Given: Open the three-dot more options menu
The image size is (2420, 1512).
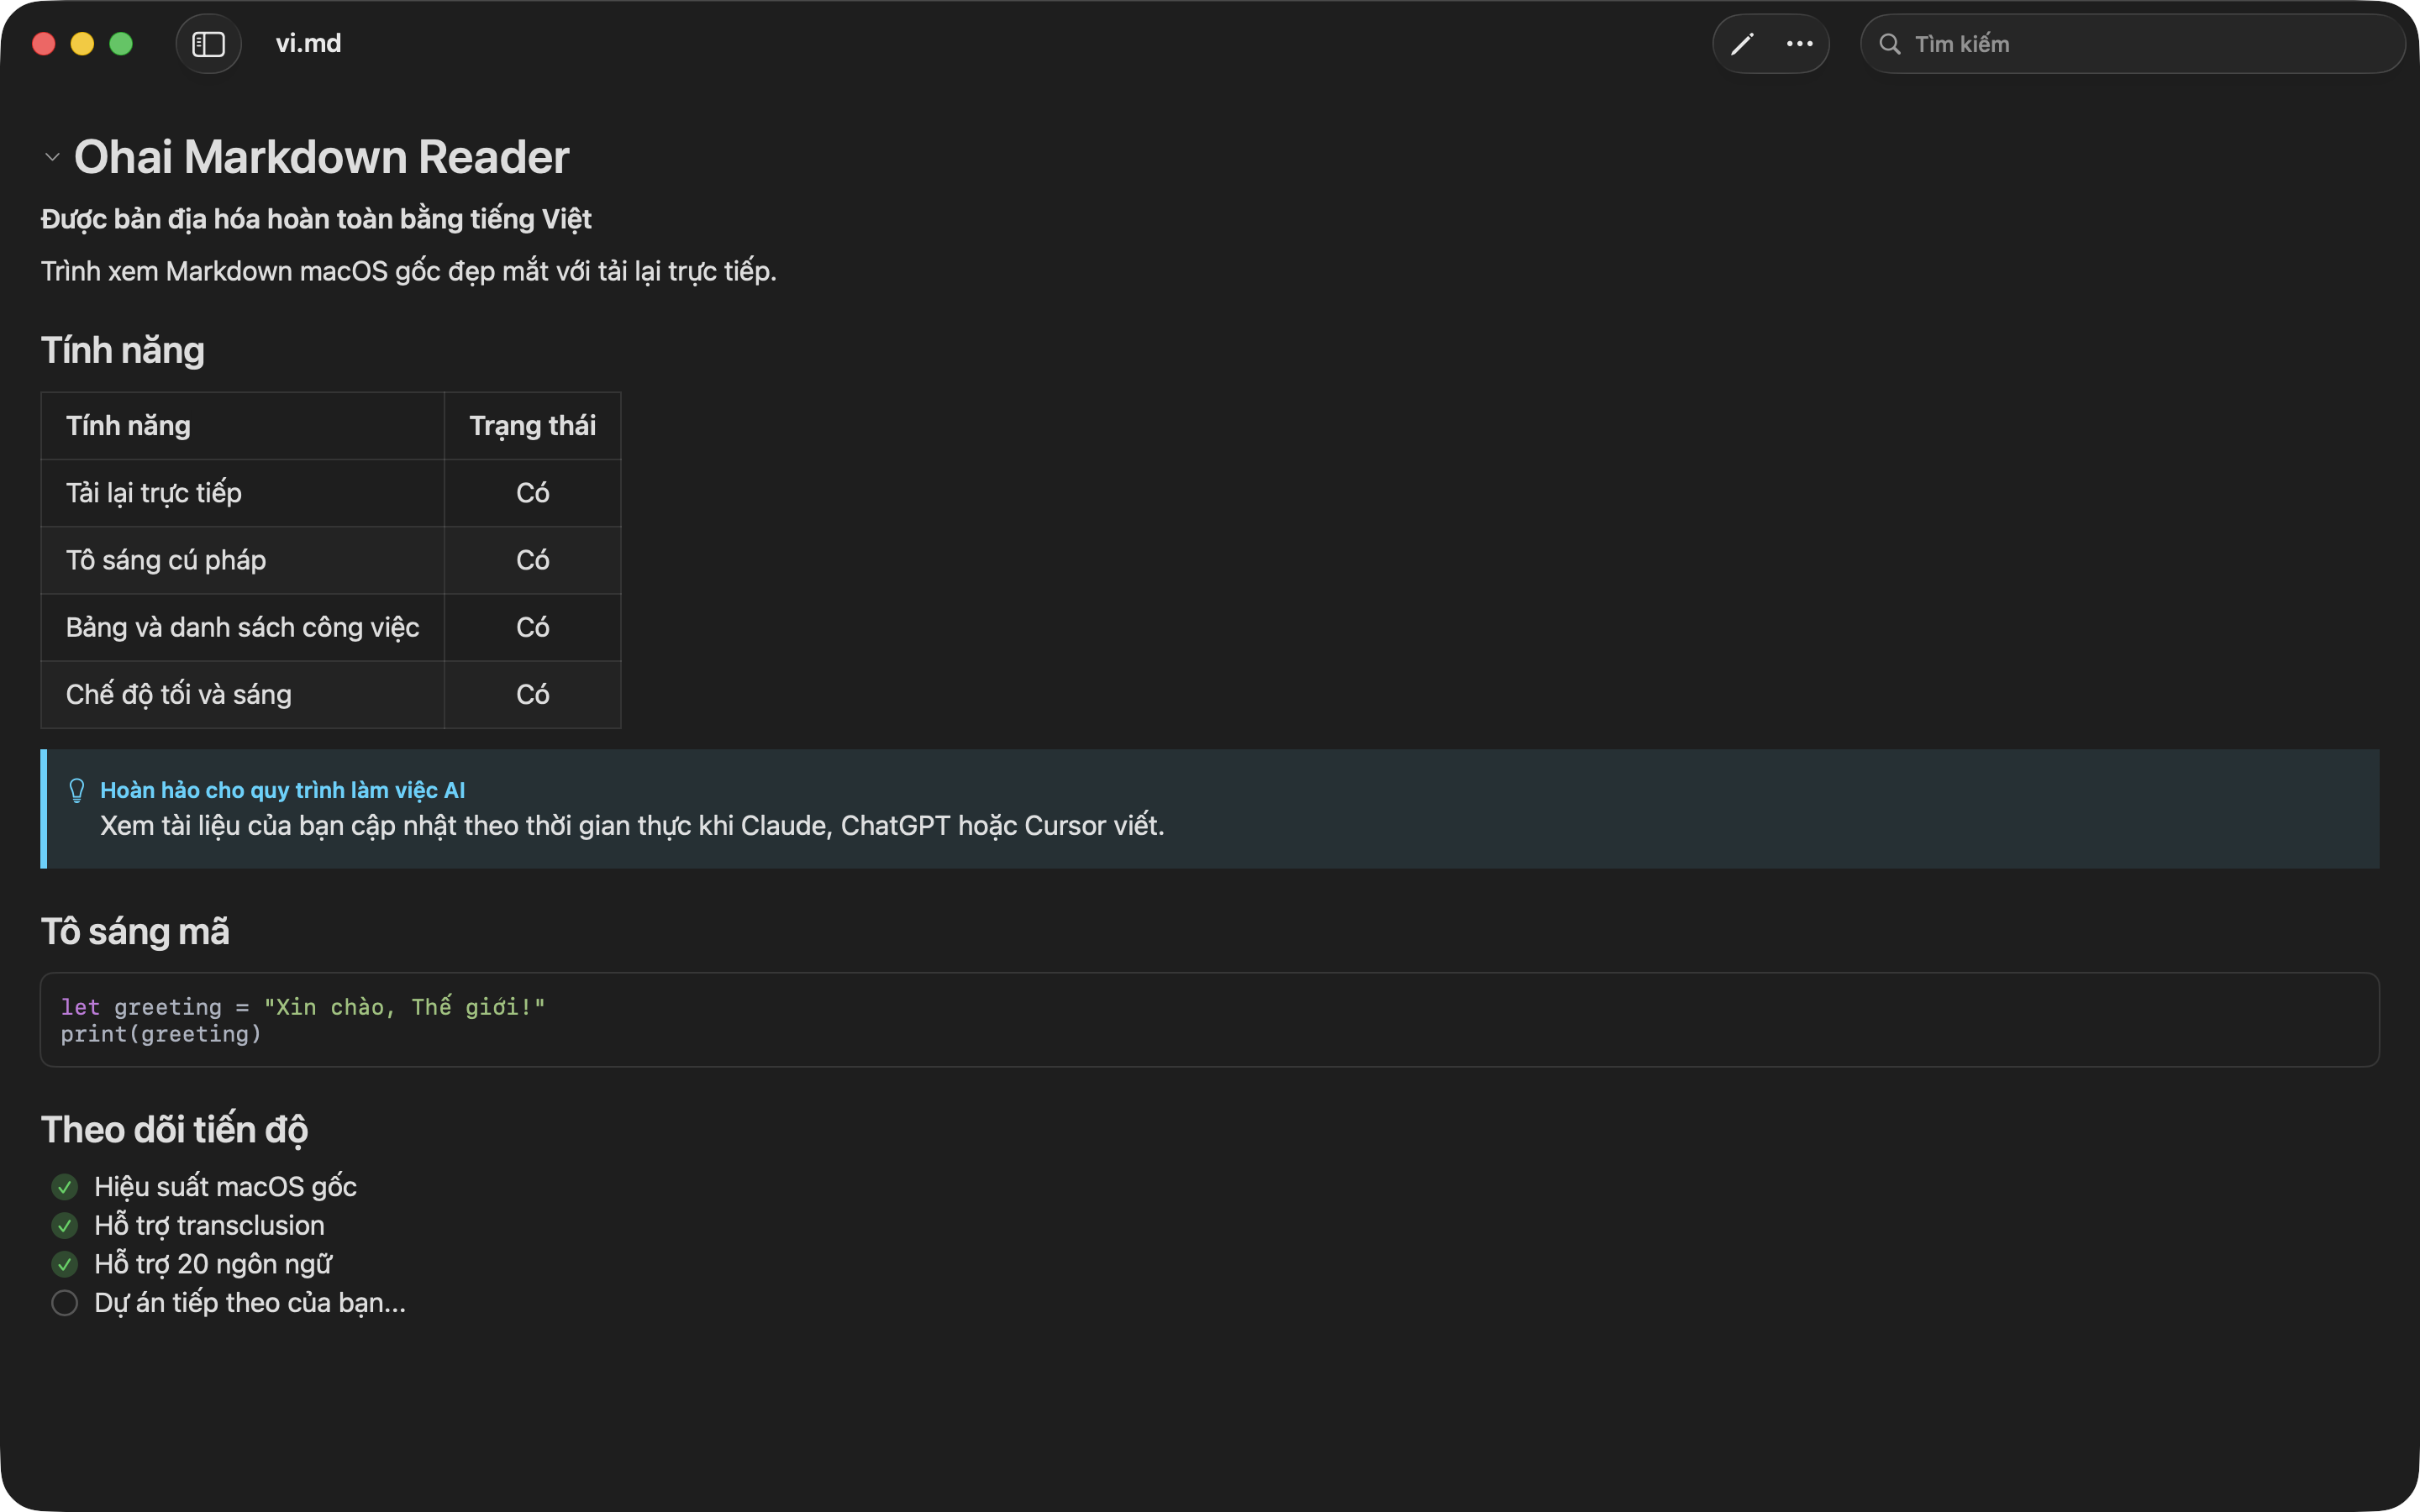Looking at the screenshot, I should point(1799,44).
